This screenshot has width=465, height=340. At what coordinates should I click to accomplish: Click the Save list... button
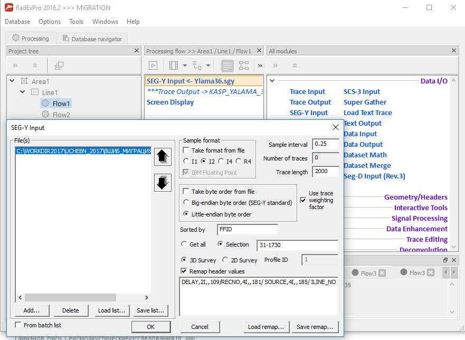(x=150, y=310)
